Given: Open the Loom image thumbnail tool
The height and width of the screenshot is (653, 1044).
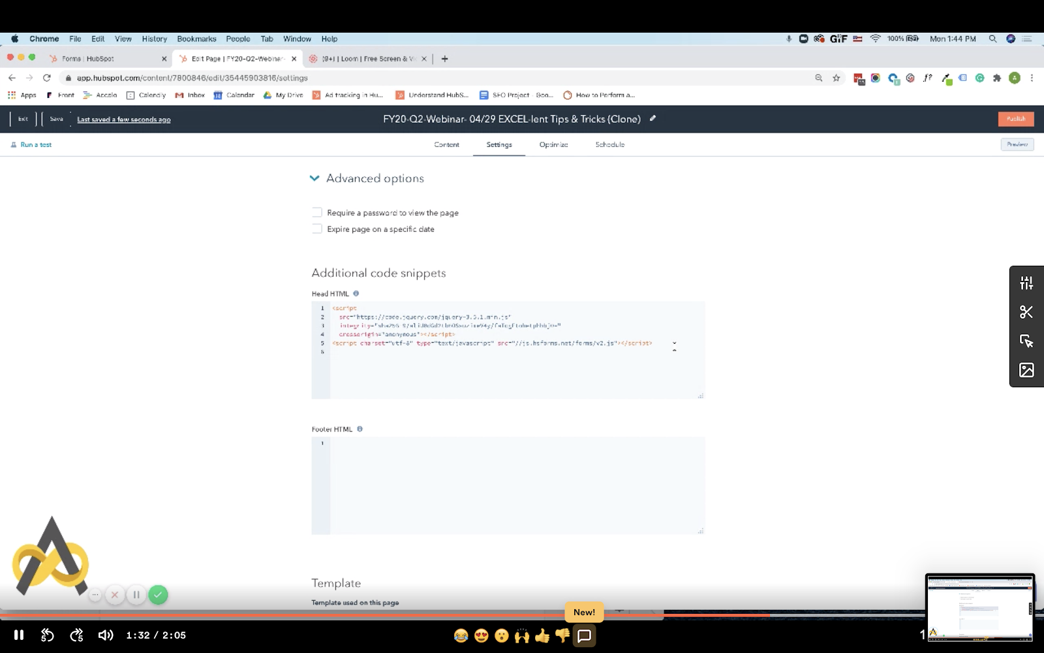Looking at the screenshot, I should (1026, 370).
